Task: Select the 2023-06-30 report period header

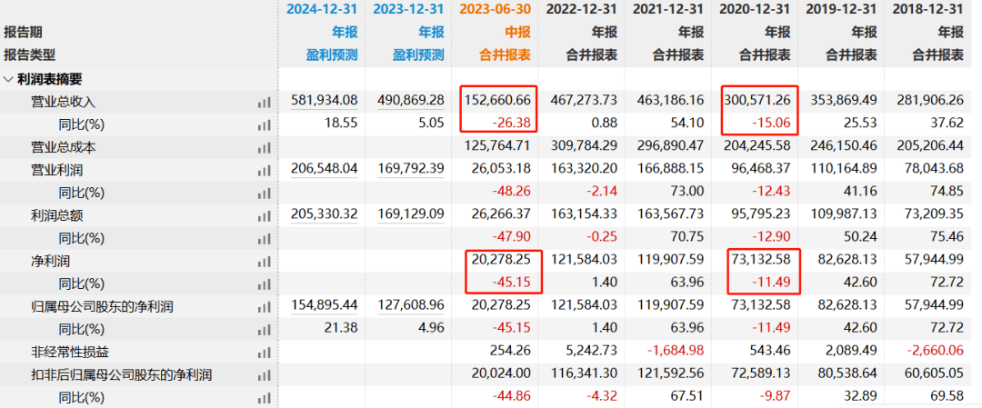Action: (x=496, y=10)
